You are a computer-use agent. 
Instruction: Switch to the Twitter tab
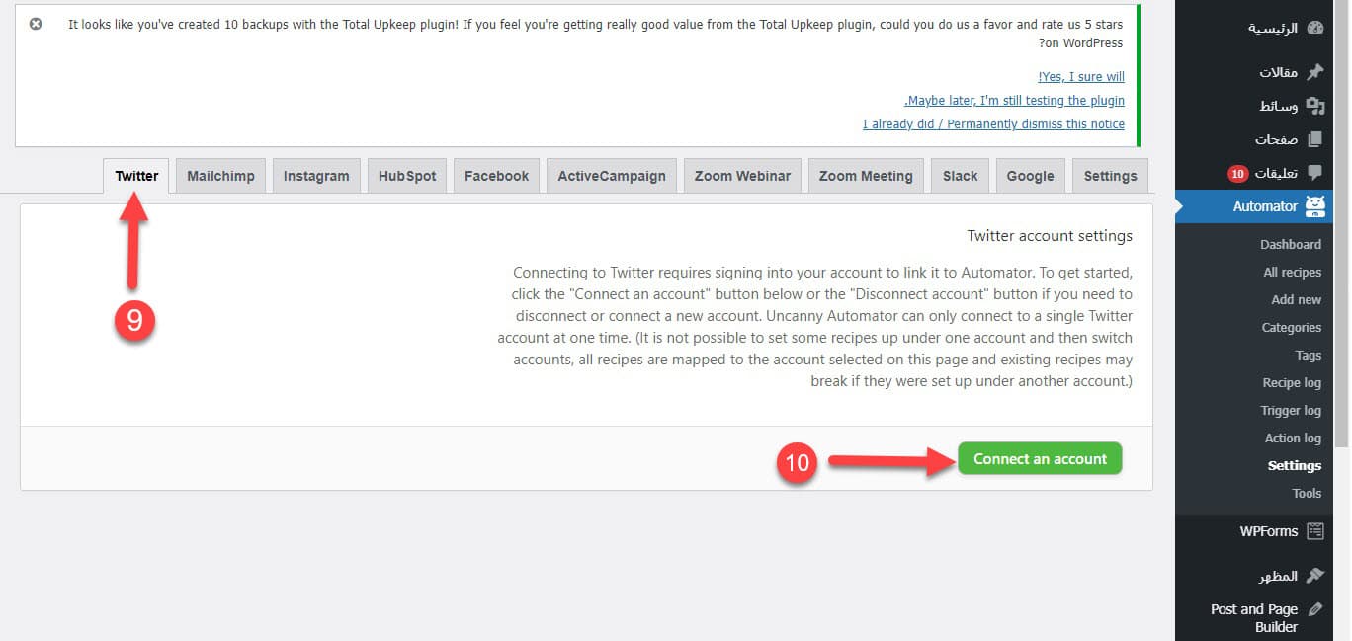136,176
